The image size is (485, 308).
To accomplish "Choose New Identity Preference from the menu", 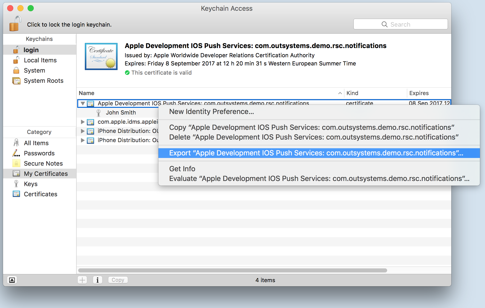I will 211,112.
